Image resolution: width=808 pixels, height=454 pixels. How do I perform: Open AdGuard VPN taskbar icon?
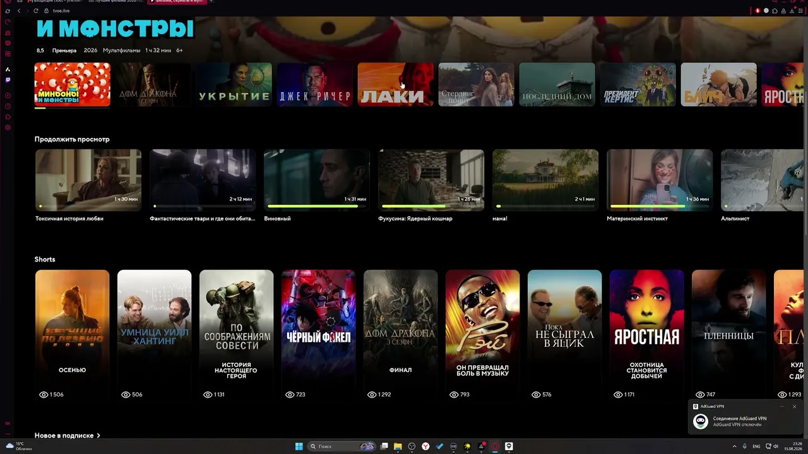pyautogui.click(x=509, y=446)
